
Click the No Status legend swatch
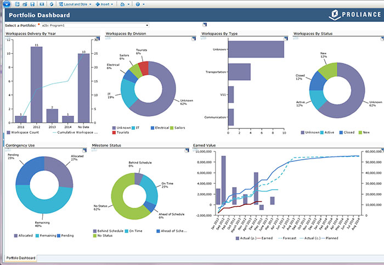coord(95,235)
